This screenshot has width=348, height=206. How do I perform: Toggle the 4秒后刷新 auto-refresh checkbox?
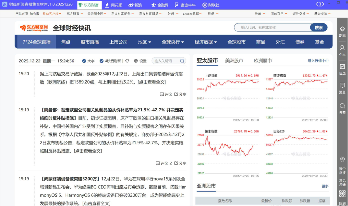coord(102,61)
